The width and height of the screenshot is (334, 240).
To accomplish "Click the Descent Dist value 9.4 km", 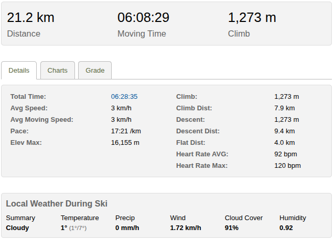I will 285,131.
